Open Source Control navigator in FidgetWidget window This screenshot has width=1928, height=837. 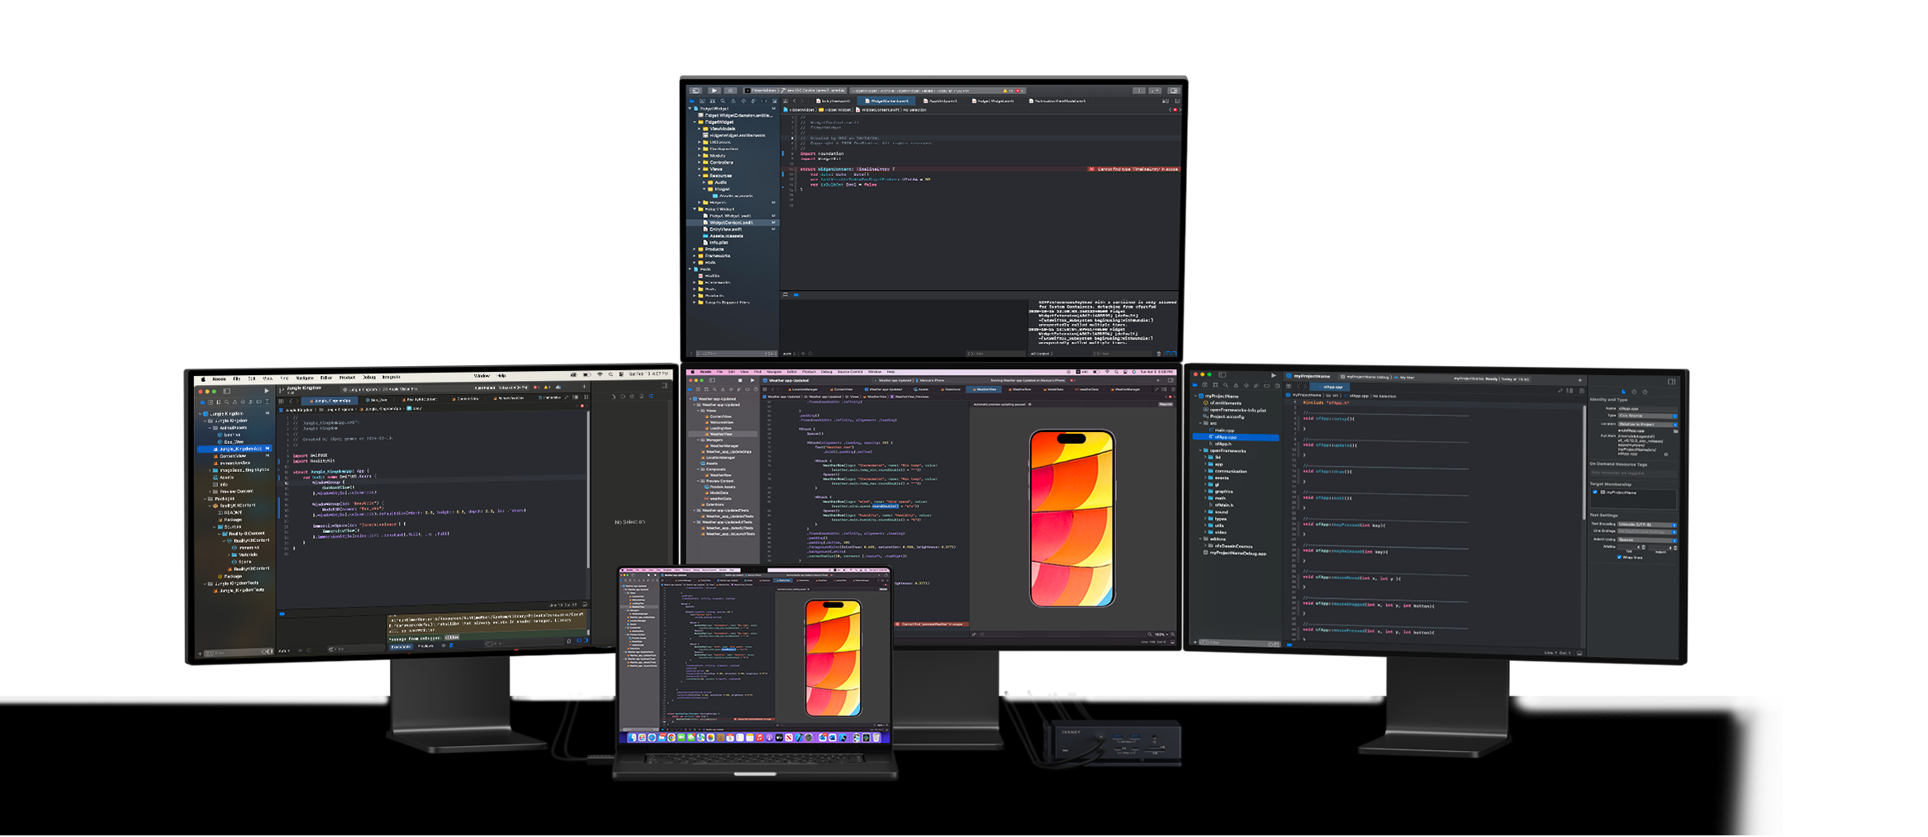702,101
